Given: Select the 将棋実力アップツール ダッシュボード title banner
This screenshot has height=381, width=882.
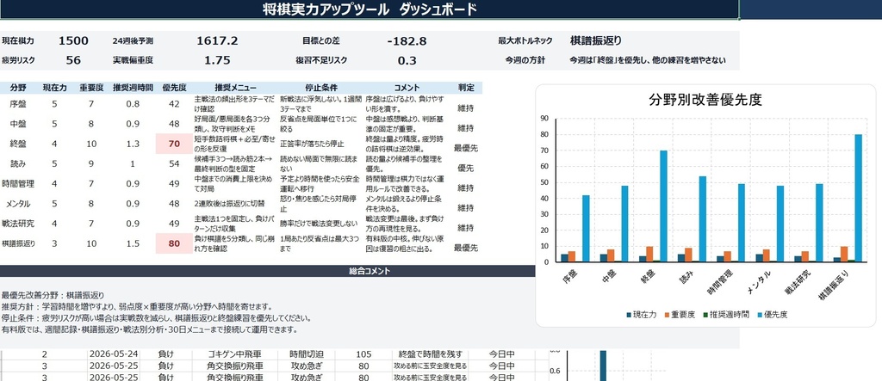Looking at the screenshot, I should 370,9.
